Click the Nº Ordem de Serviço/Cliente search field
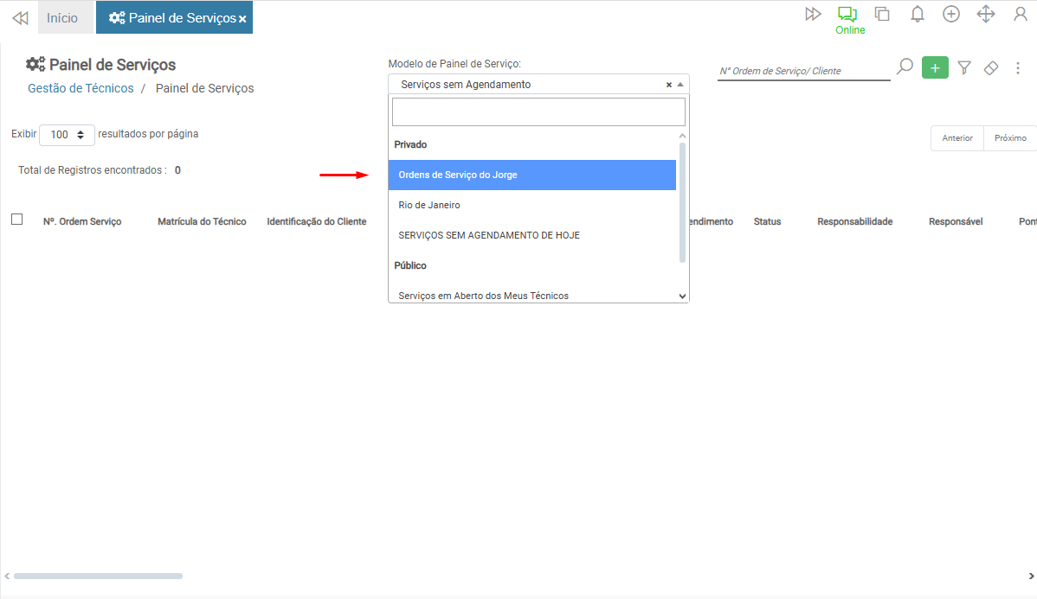Screen dimensions: 1037x599 [803, 71]
